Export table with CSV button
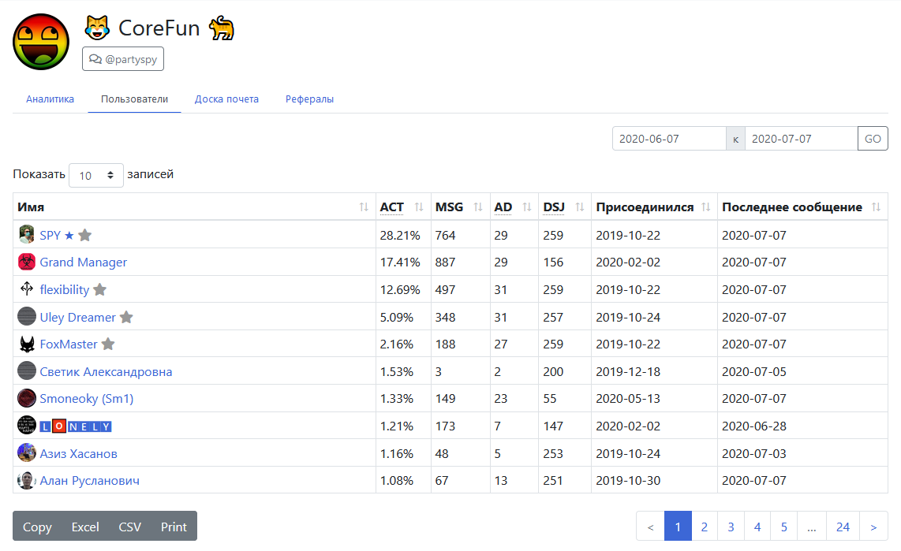 pyautogui.click(x=130, y=527)
